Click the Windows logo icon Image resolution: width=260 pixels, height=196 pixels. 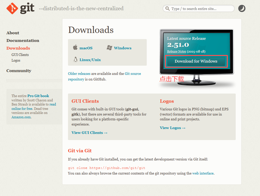coord(109,48)
